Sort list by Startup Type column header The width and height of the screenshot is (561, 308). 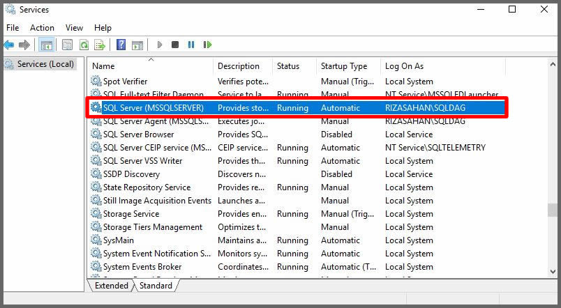343,66
